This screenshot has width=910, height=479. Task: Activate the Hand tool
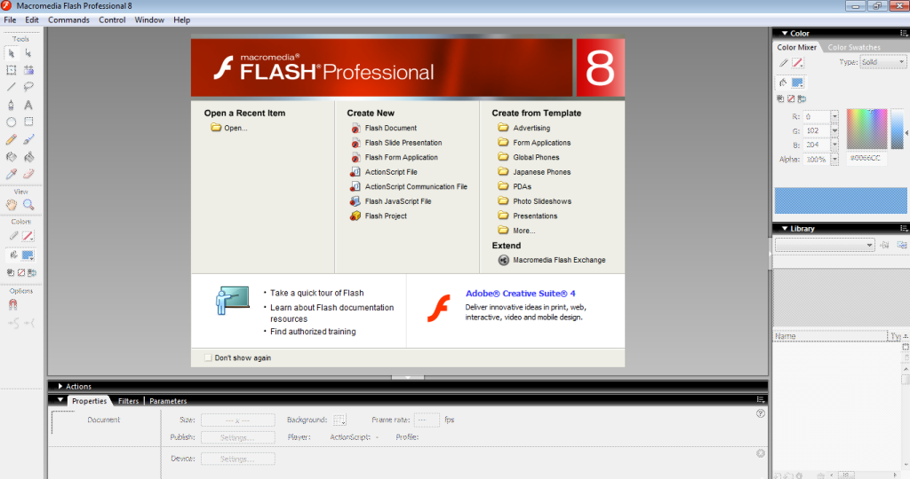(11, 204)
